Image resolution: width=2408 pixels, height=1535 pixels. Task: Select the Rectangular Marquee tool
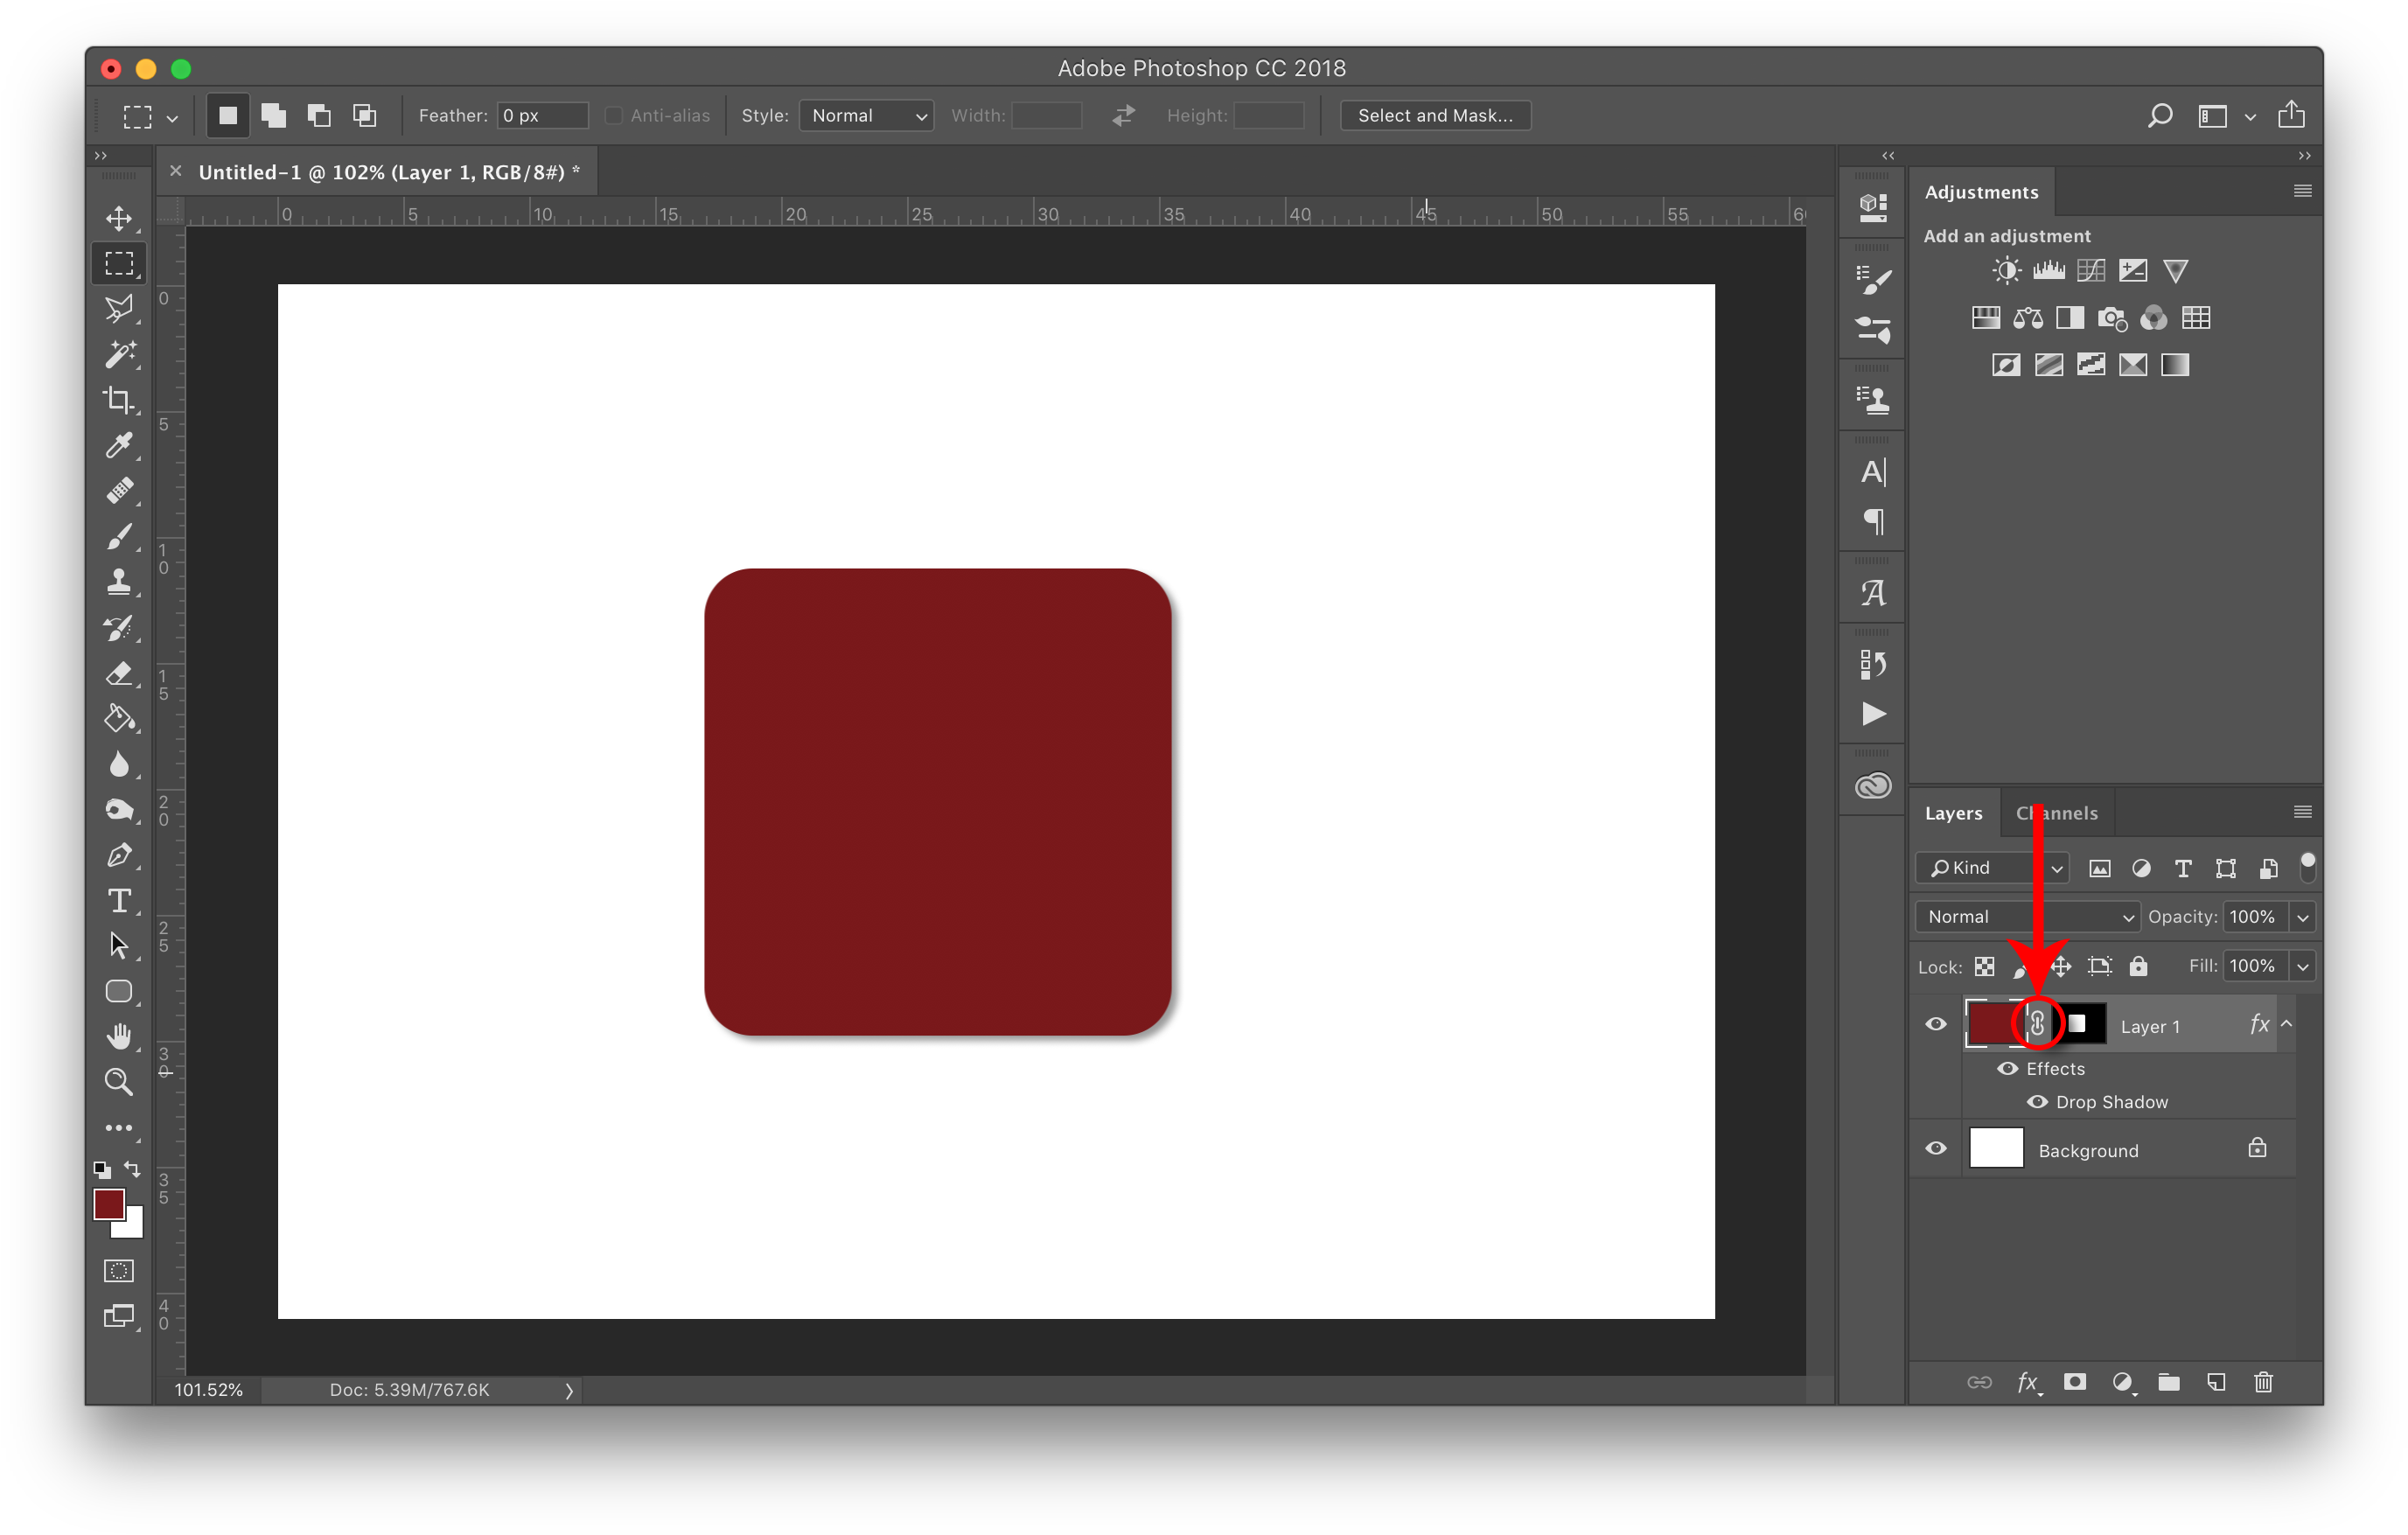click(119, 263)
